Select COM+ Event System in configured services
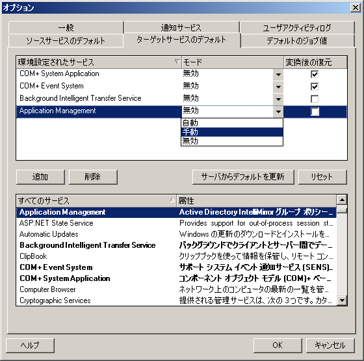Viewport: 364px width, 361px height. point(99,87)
